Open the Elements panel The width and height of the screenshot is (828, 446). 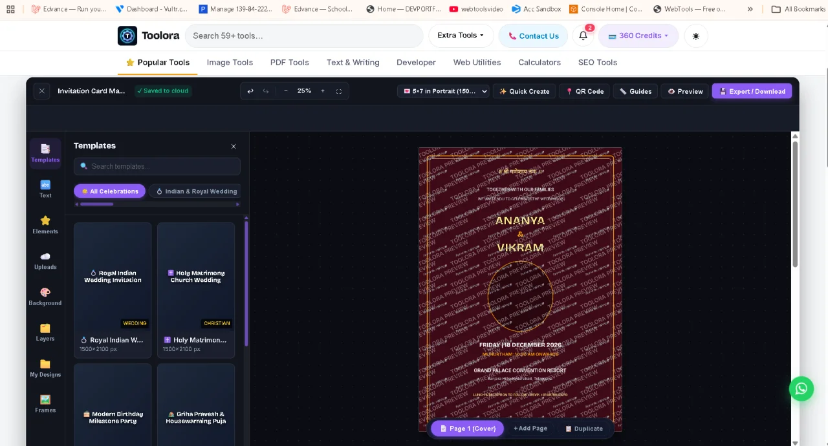pyautogui.click(x=45, y=225)
